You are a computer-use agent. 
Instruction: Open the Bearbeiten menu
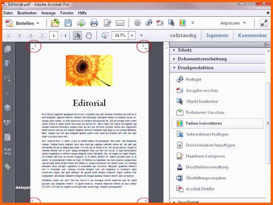coord(27,13)
